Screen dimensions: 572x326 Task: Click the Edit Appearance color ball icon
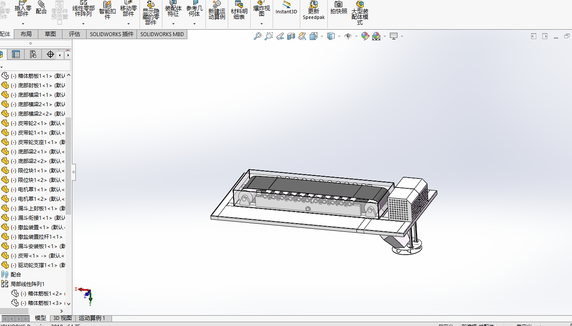(365, 37)
